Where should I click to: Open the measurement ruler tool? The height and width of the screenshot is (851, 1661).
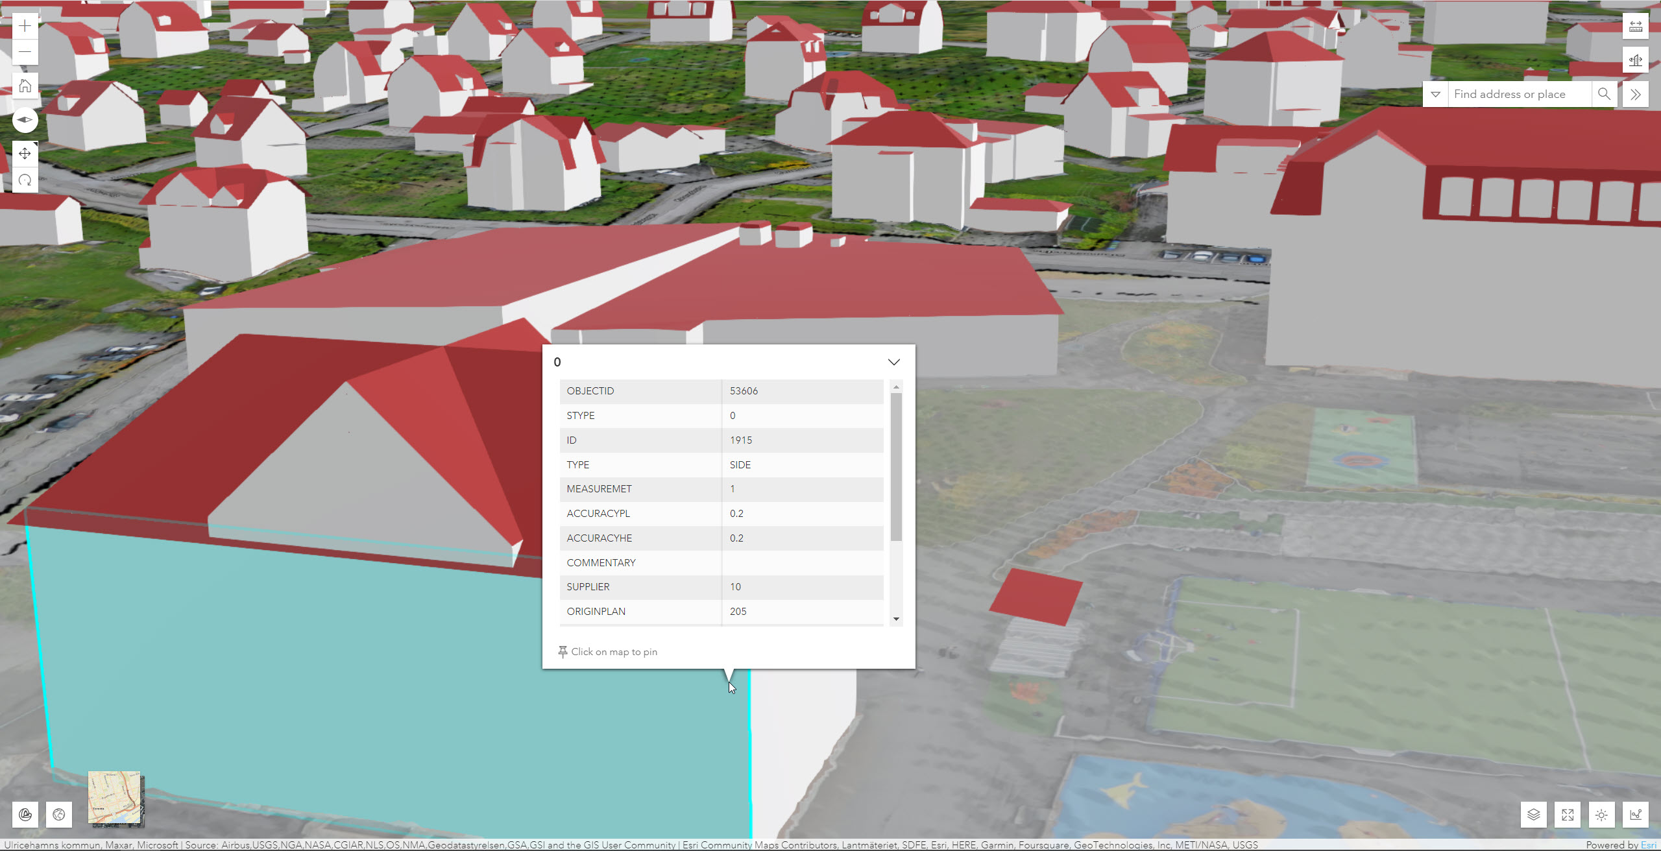pos(1635,27)
